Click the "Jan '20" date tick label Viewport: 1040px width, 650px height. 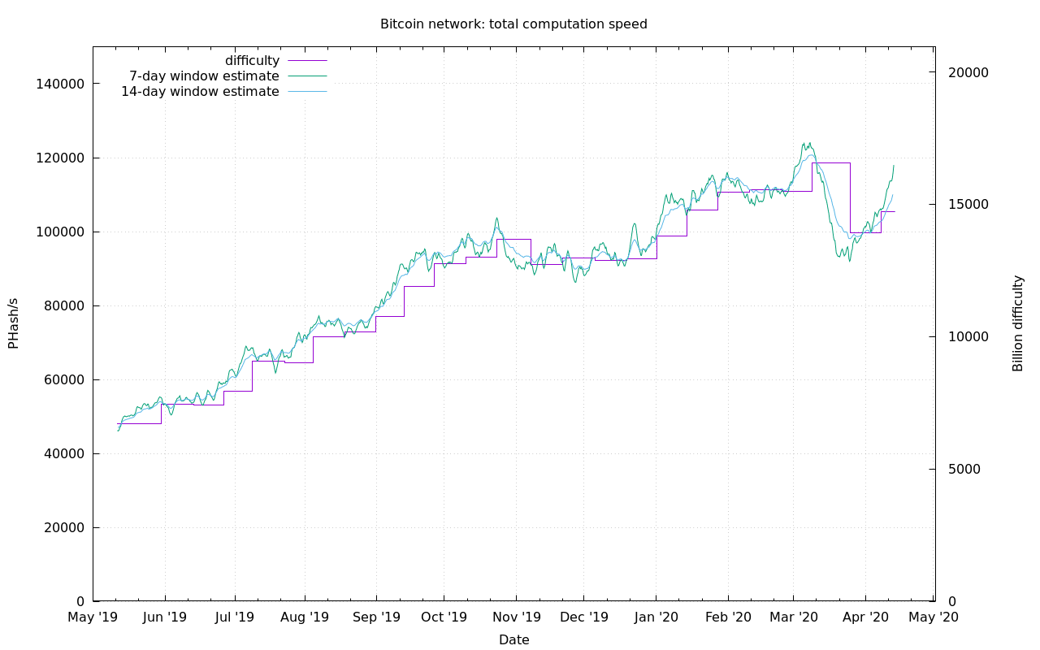tap(656, 617)
